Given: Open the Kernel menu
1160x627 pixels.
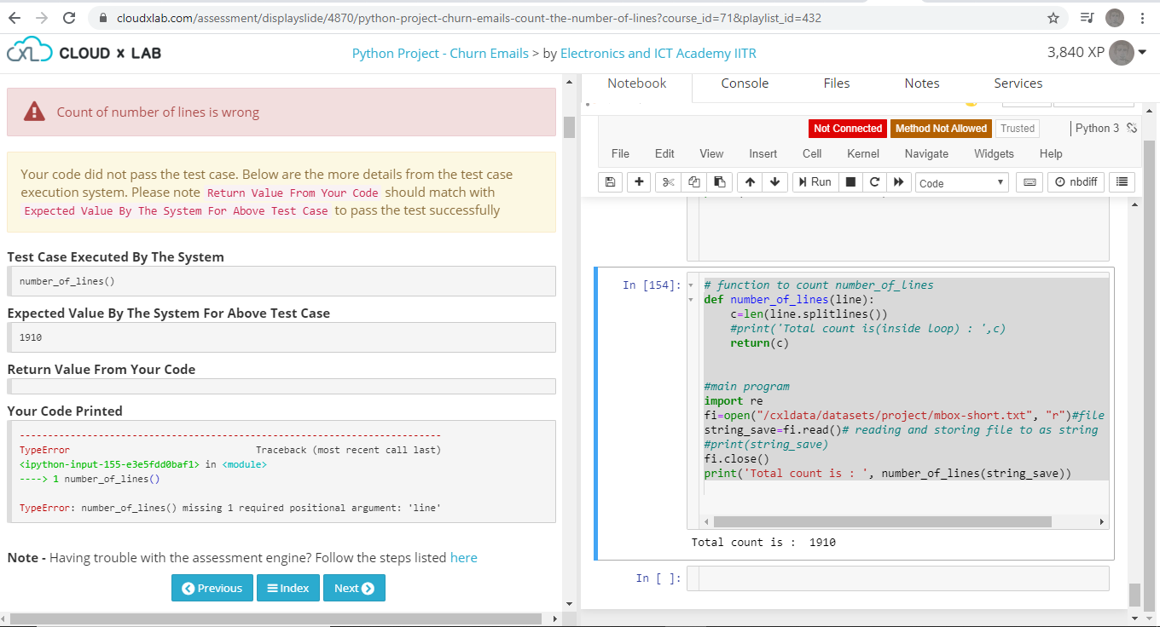Looking at the screenshot, I should (x=862, y=153).
